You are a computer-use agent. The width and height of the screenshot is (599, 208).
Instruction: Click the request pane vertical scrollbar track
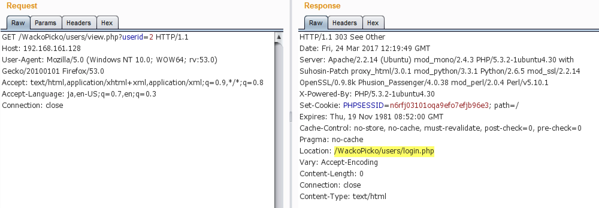click(279, 135)
